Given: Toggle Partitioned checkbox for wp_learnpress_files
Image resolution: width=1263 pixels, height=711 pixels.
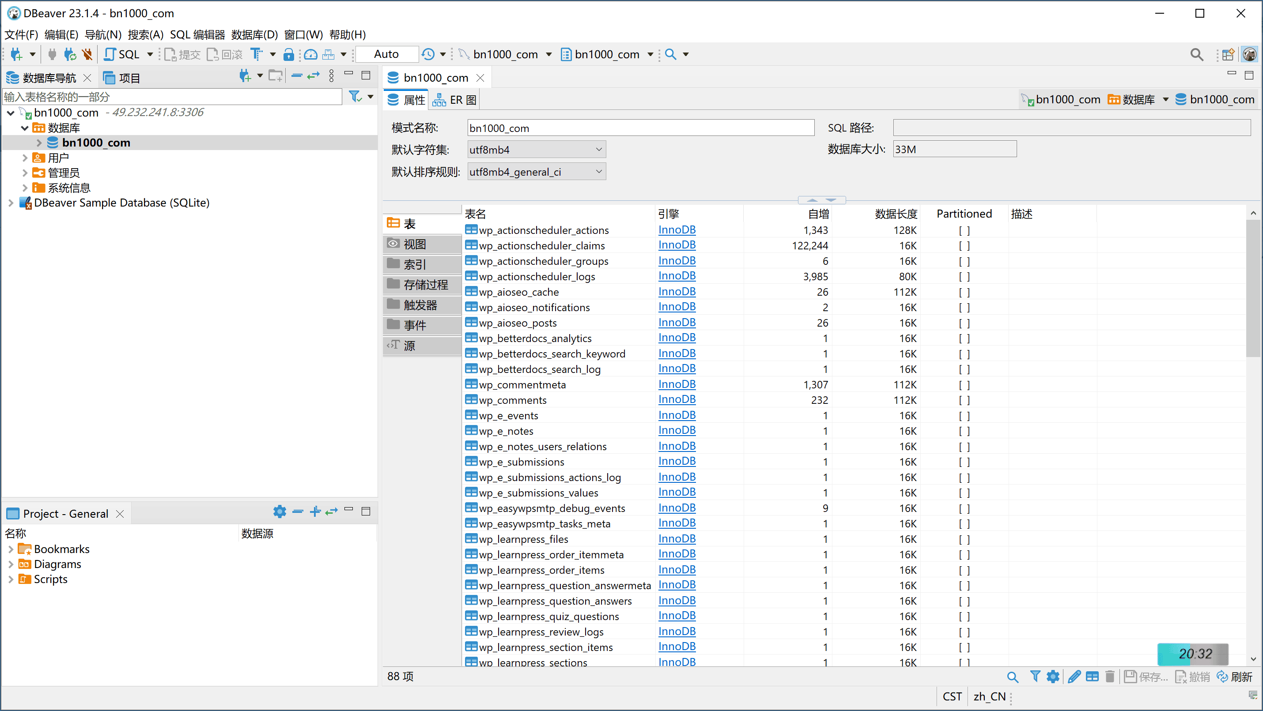Looking at the screenshot, I should click(964, 539).
